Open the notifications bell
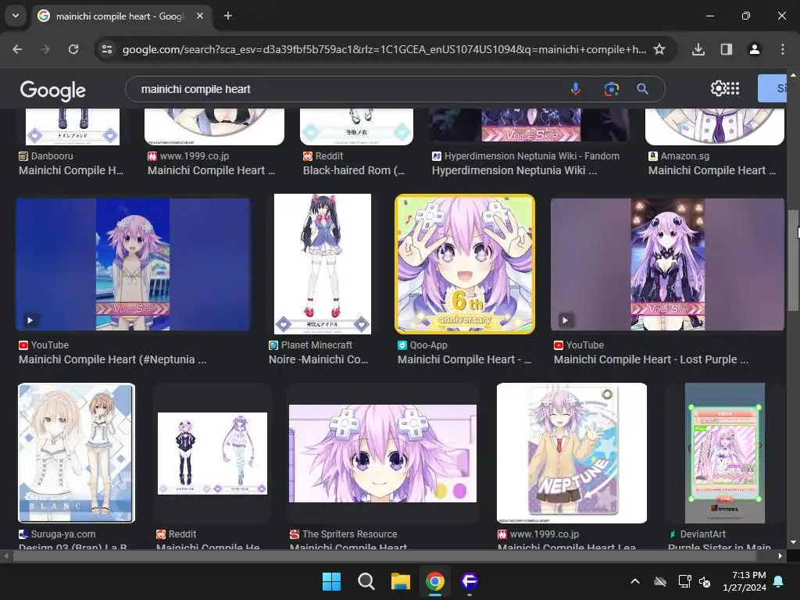The height and width of the screenshot is (600, 800). (x=779, y=581)
